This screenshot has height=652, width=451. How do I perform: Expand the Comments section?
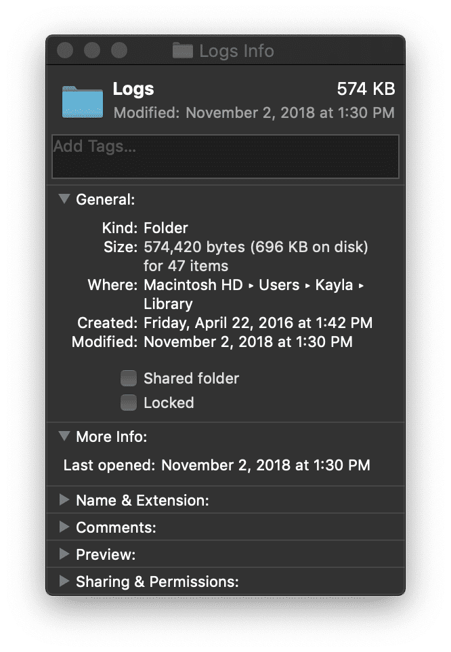click(64, 527)
